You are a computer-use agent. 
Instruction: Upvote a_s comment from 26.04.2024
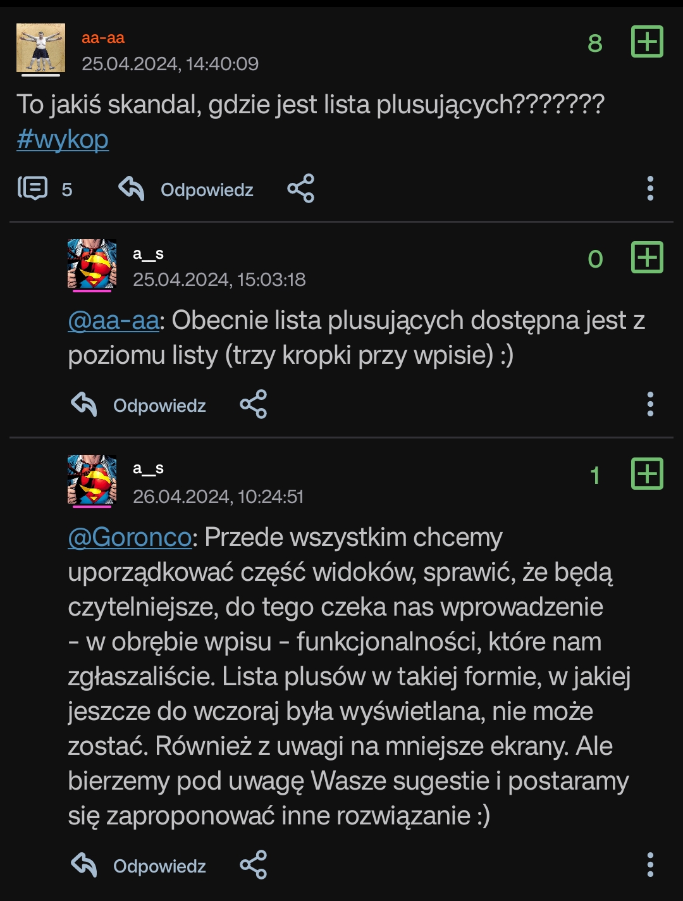647,473
